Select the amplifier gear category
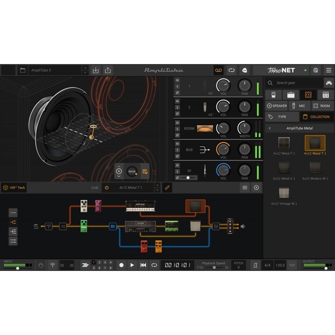The width and height of the screenshot is (335, 335). [291, 95]
